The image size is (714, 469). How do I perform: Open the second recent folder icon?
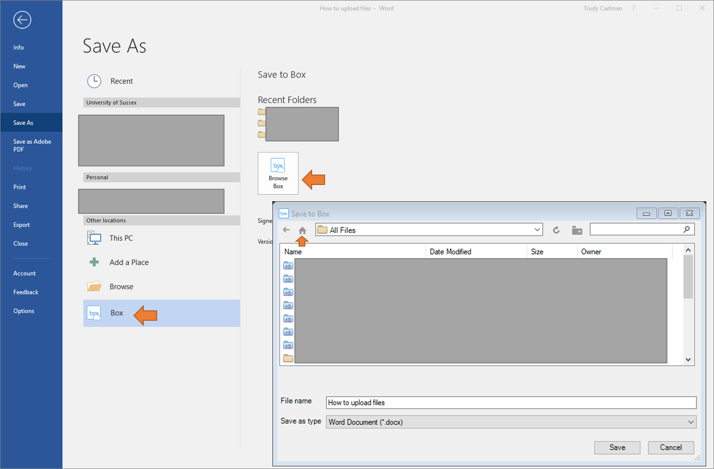coord(262,123)
